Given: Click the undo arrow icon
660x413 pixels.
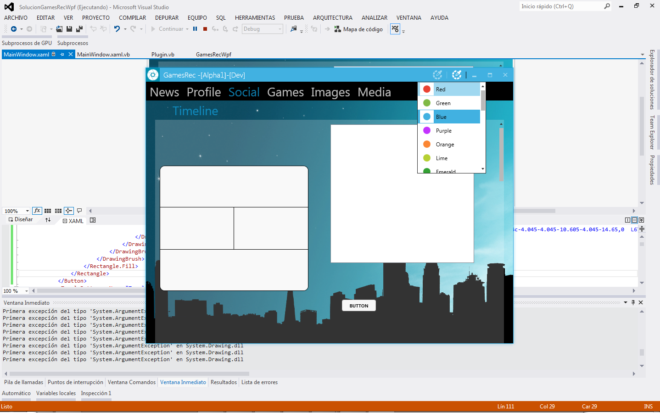Looking at the screenshot, I should point(117,29).
